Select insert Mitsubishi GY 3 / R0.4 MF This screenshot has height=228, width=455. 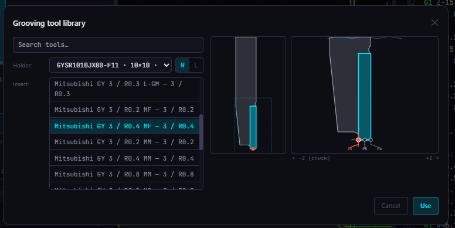pyautogui.click(x=124, y=125)
